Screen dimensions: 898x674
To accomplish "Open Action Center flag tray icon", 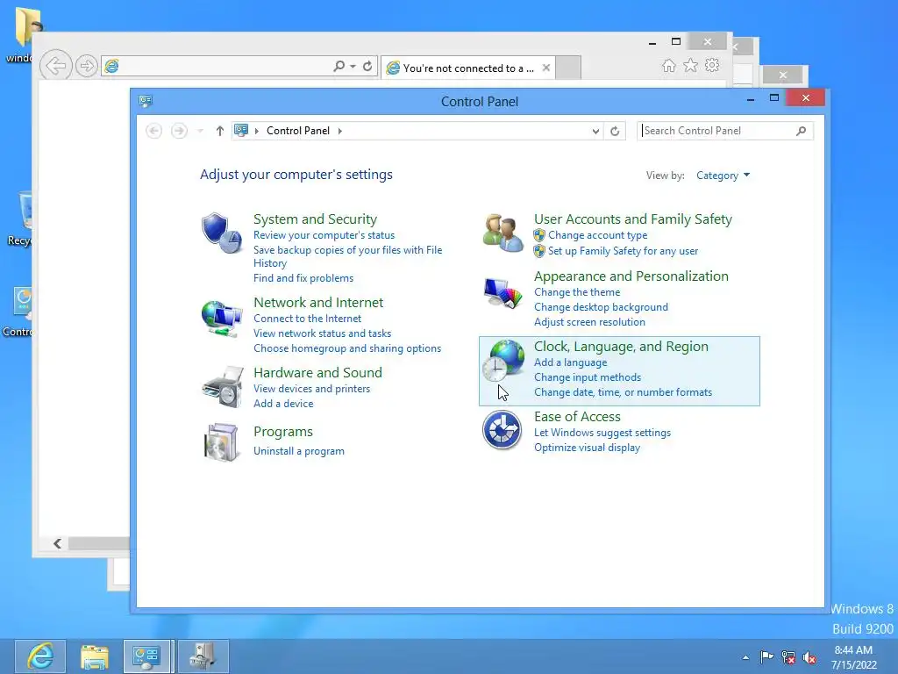I will click(x=766, y=656).
